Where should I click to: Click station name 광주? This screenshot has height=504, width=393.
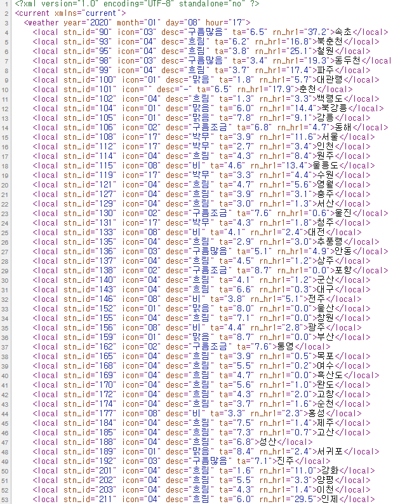(x=317, y=327)
